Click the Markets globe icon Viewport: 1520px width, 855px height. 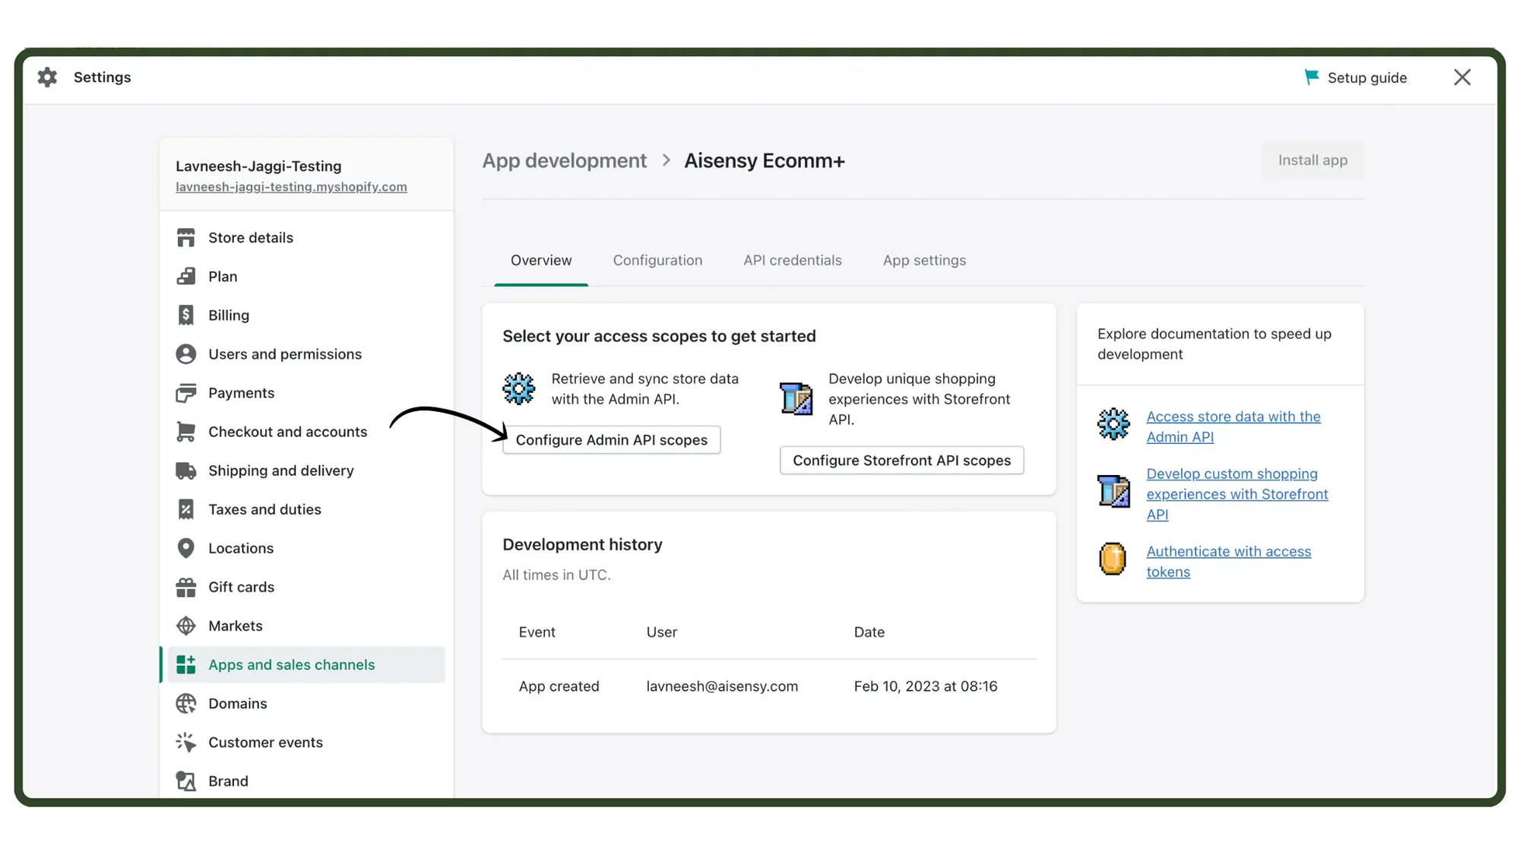(x=186, y=625)
